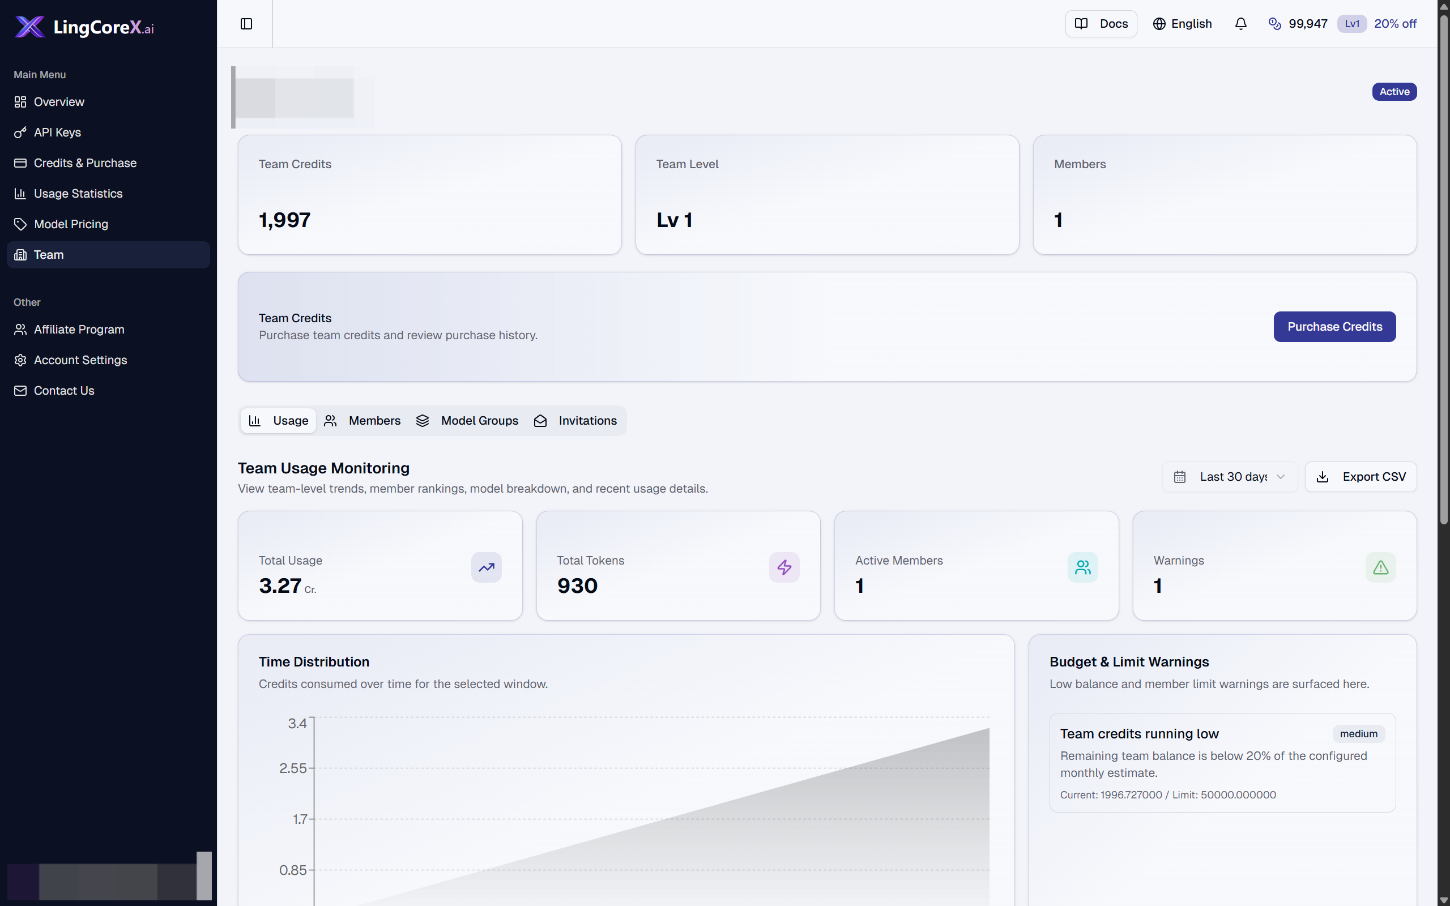The height and width of the screenshot is (906, 1450).
Task: Click the credits coin icon beside 99,947
Action: [1274, 24]
